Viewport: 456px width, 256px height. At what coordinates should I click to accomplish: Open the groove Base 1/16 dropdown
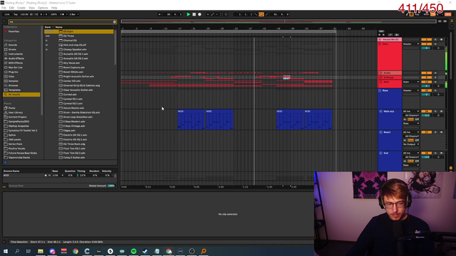pyautogui.click(x=58, y=176)
